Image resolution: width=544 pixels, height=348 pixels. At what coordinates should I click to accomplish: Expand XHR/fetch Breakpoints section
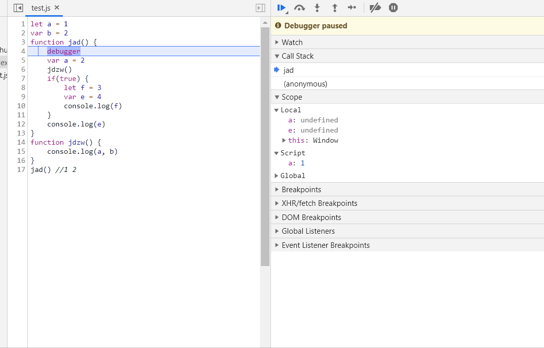(x=407, y=203)
